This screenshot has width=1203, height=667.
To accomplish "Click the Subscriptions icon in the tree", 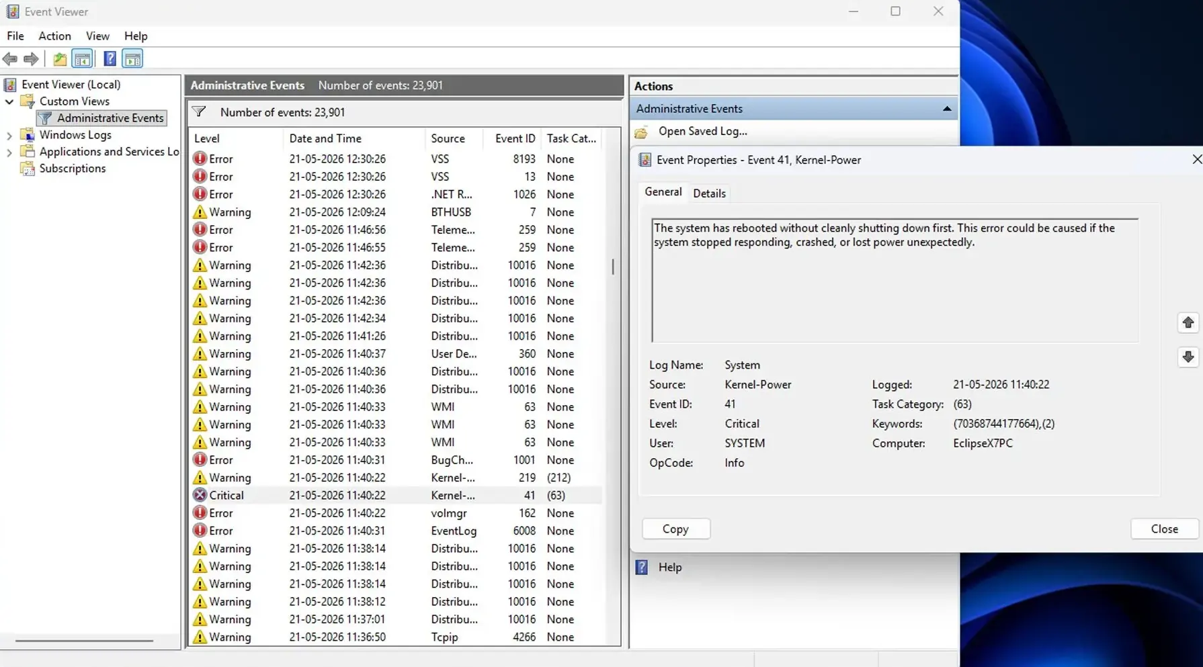I will (x=28, y=169).
